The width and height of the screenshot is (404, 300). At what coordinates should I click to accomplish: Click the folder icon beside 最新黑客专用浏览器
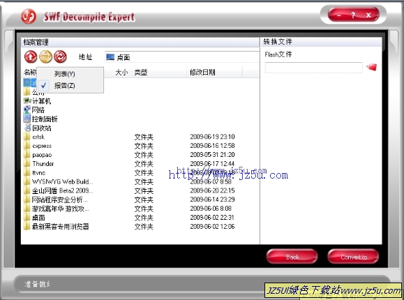(x=27, y=226)
